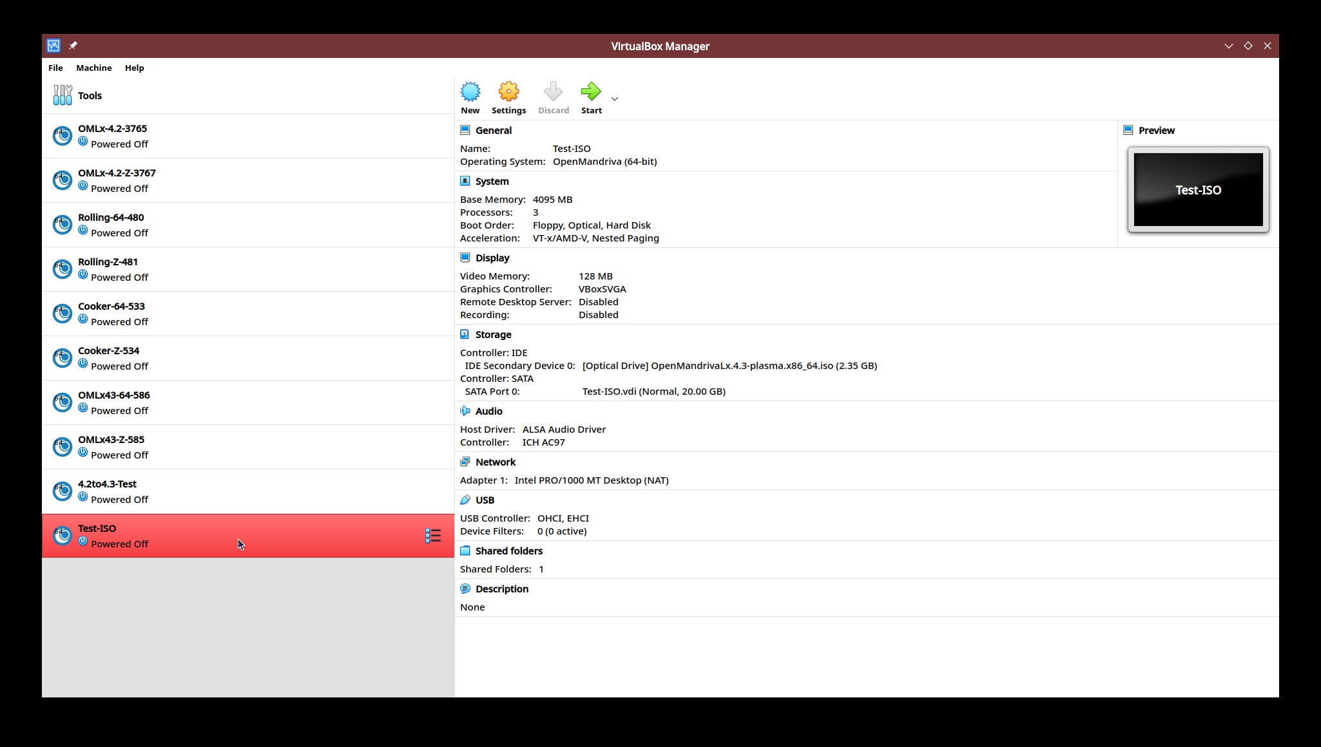This screenshot has height=747, width=1321.
Task: Click the Cooker-64-533 OS icon
Action: (x=62, y=314)
